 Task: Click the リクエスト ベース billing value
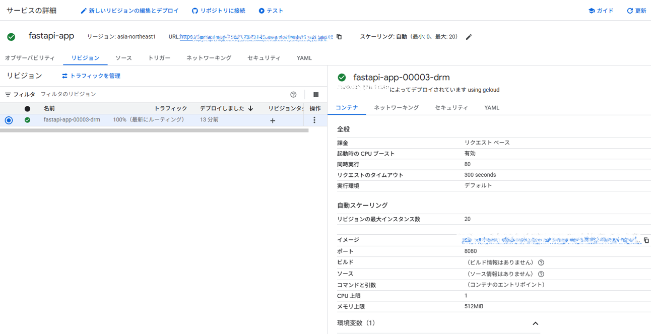487,143
